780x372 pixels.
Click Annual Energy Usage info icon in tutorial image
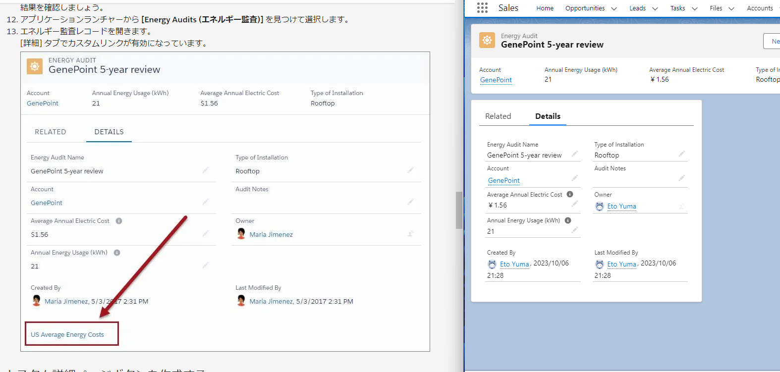117,253
